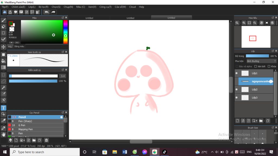Pop out the Màu panel

coord(63,18)
